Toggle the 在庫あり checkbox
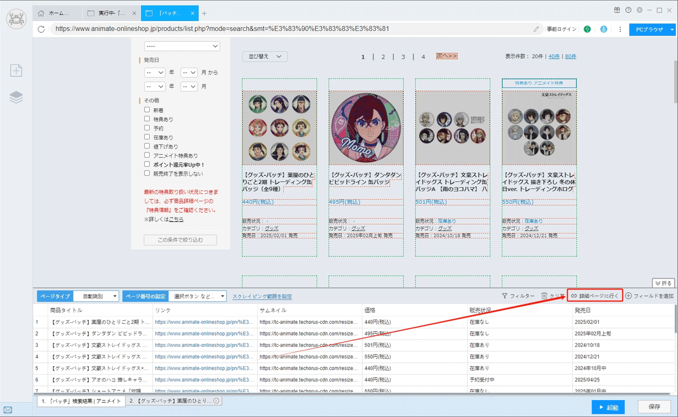Screen dimensions: 678x417 (x=147, y=137)
